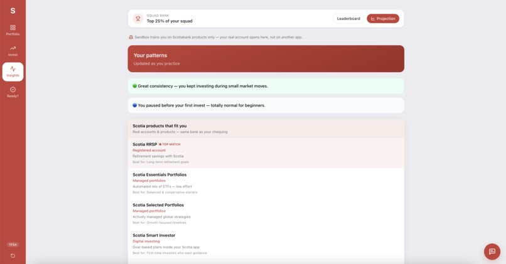Click the Your patterns banner
This screenshot has height=264, width=506.
pos(266,59)
